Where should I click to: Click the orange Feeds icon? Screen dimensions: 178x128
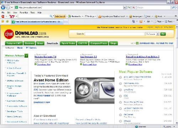click(x=141, y=21)
